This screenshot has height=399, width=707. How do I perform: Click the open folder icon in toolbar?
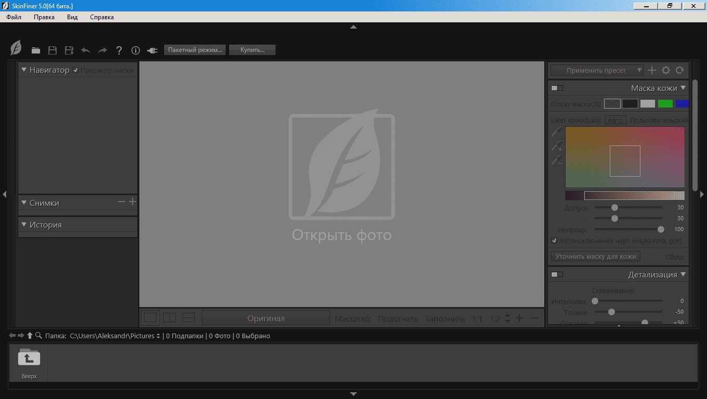pos(35,50)
